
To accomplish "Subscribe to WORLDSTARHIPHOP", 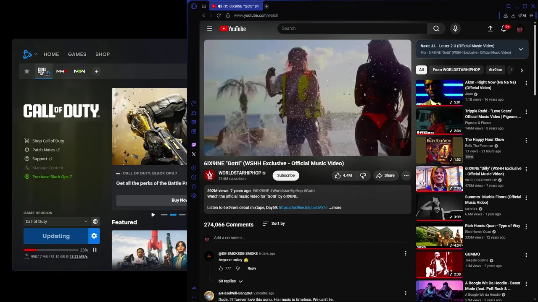I will pyautogui.click(x=286, y=175).
